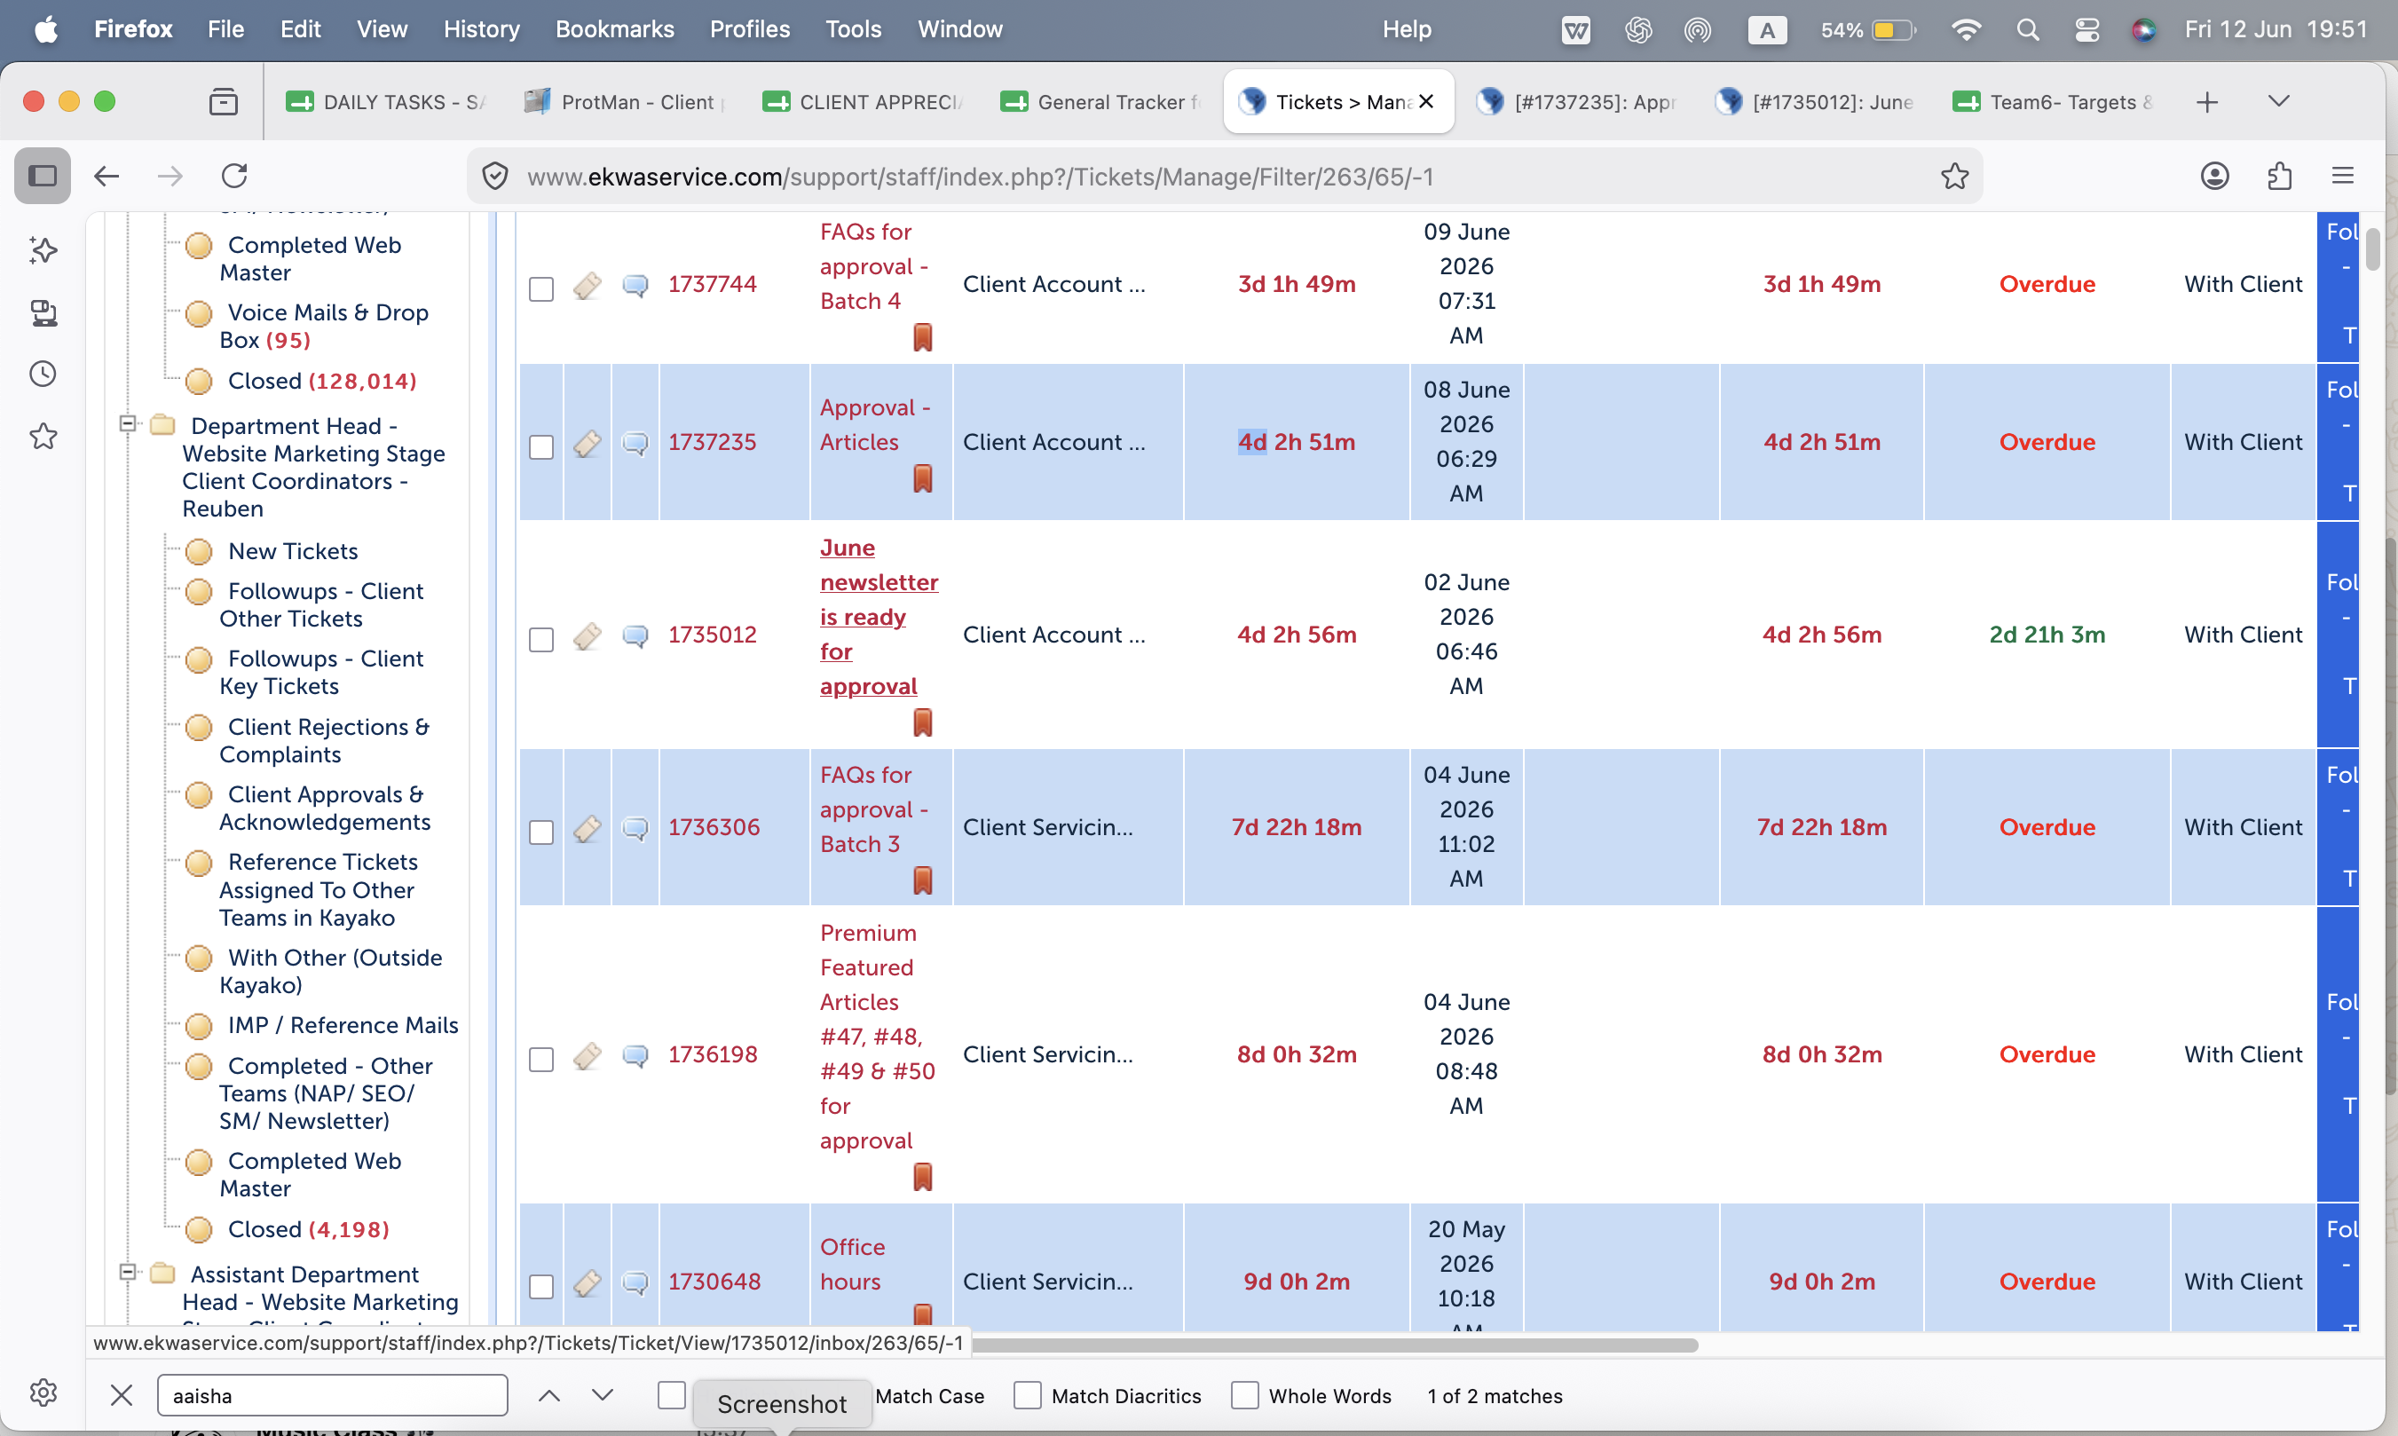Toggle the Firefox sidebar button
Image resolution: width=2398 pixels, height=1436 pixels.
(x=43, y=176)
